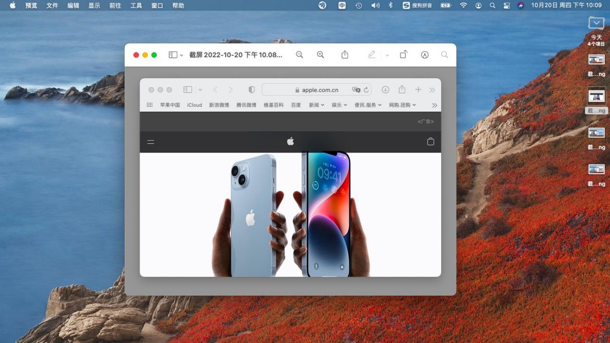The width and height of the screenshot is (610, 343).
Task: Click the rotate icon in Preview toolbar
Action: point(403,54)
